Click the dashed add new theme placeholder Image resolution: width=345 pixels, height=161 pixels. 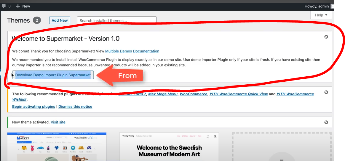tap(282, 146)
